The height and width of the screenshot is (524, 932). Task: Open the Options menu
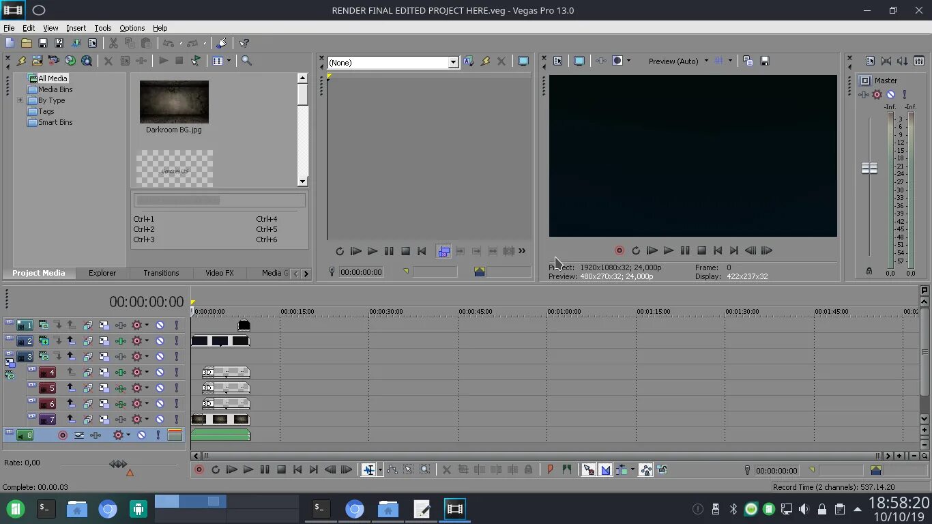coord(132,28)
